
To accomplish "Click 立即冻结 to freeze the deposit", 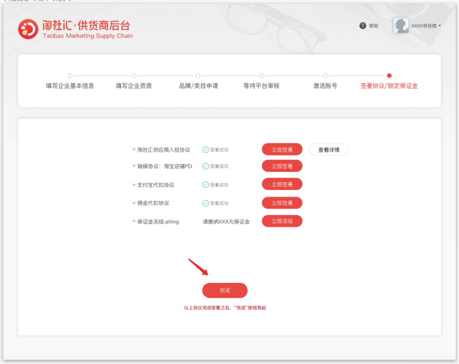I will pos(282,221).
